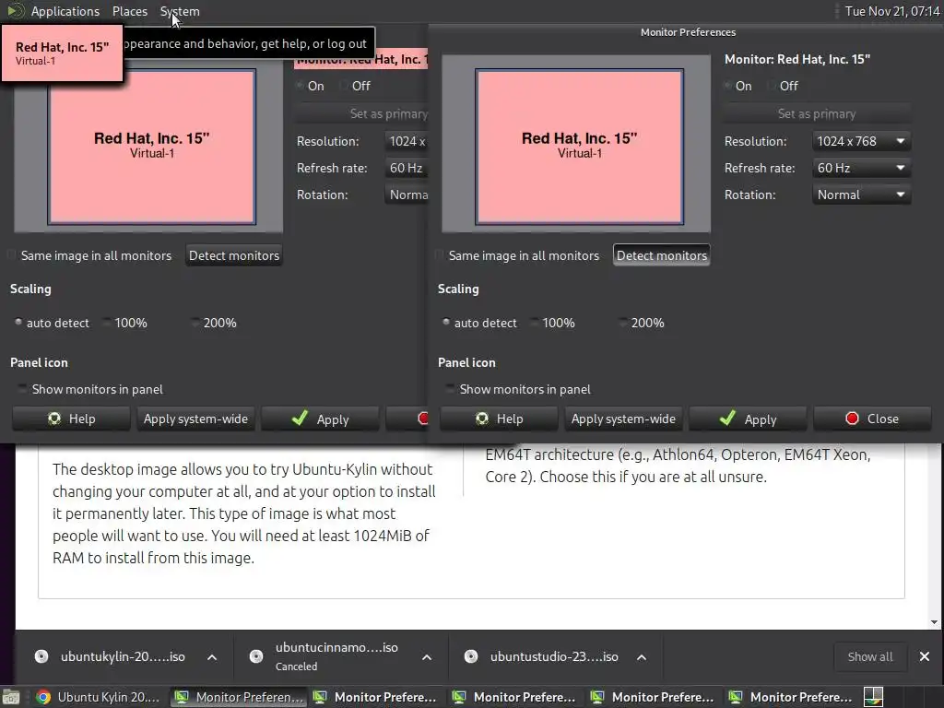Click the lifebuoy Help icon in front window
Image resolution: width=944 pixels, height=708 pixels.
(x=481, y=419)
